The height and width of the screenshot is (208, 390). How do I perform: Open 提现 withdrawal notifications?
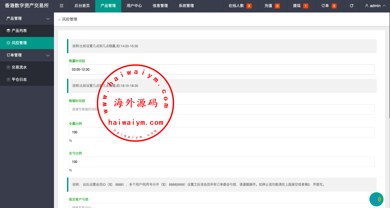click(x=301, y=6)
